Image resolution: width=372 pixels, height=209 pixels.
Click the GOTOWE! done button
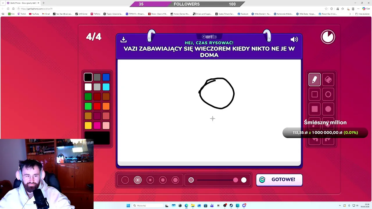coord(279,180)
